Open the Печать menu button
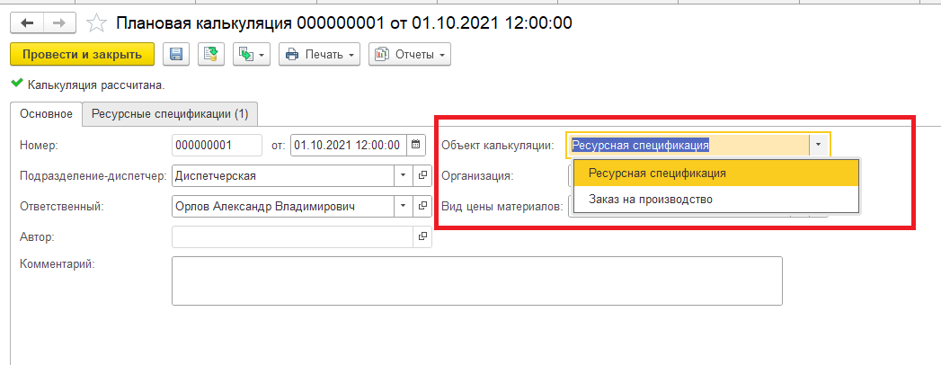 pyautogui.click(x=319, y=55)
